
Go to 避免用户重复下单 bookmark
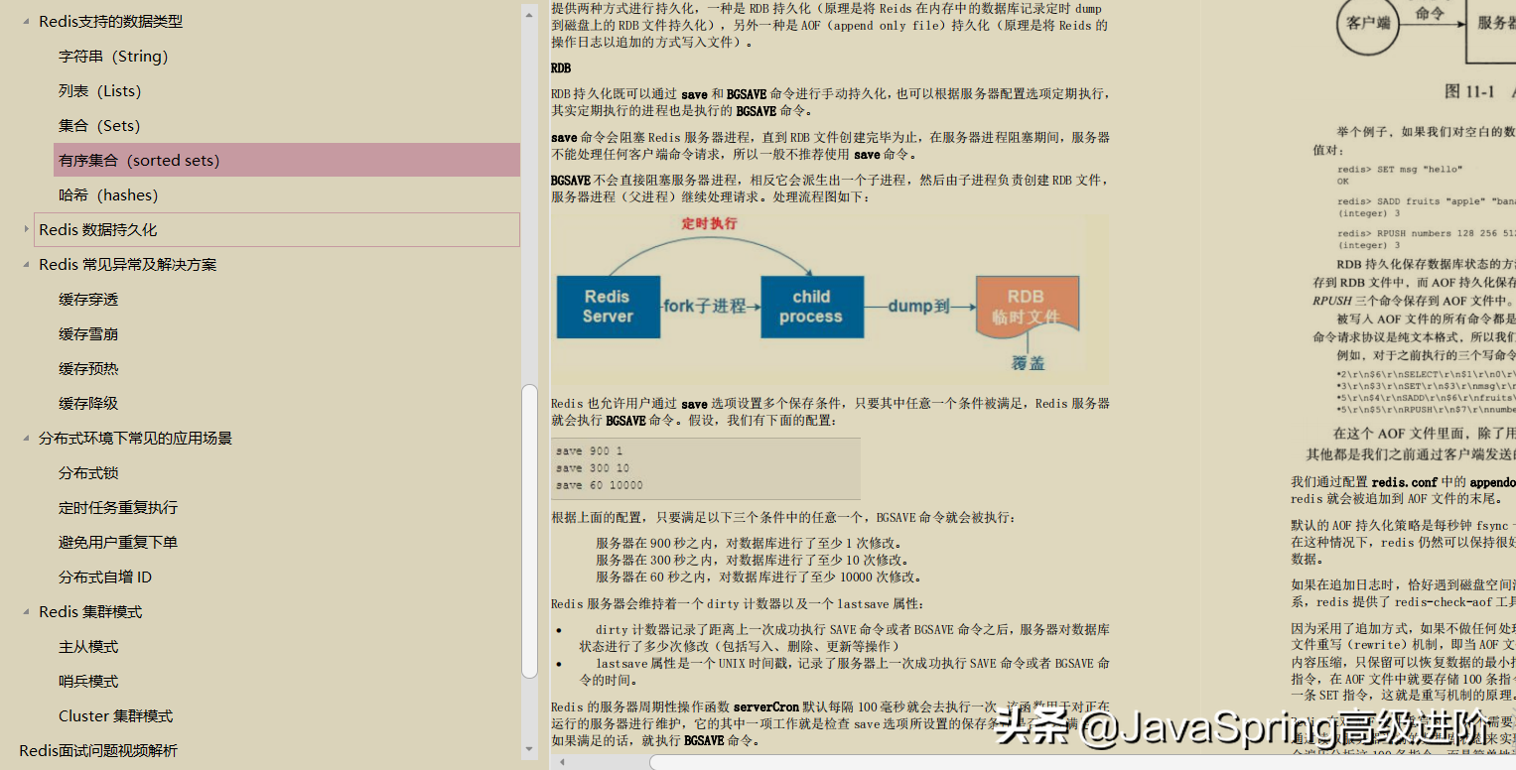[x=118, y=543]
